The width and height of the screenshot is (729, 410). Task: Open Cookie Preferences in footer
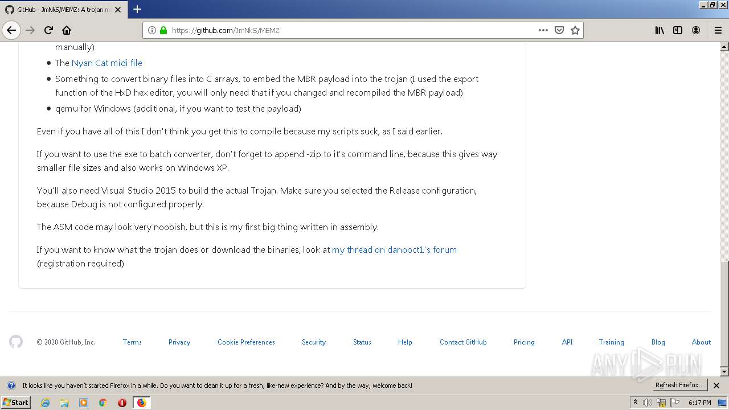point(246,342)
